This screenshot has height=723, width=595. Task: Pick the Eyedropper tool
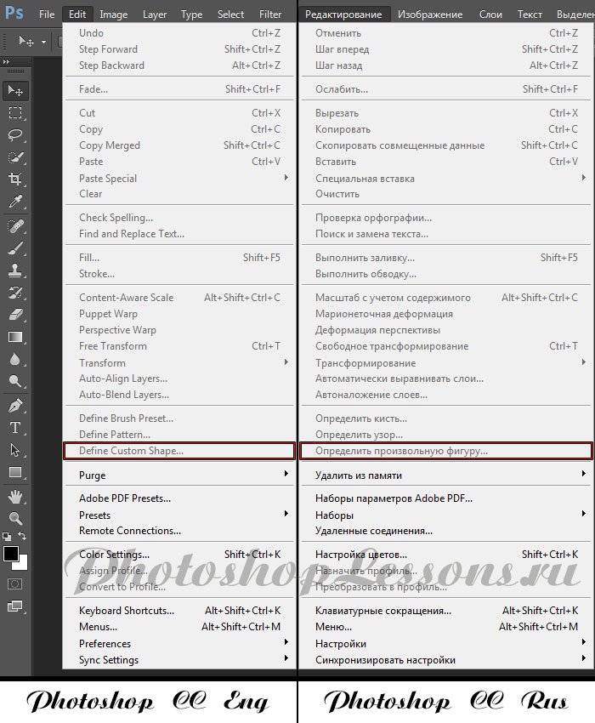[x=15, y=202]
